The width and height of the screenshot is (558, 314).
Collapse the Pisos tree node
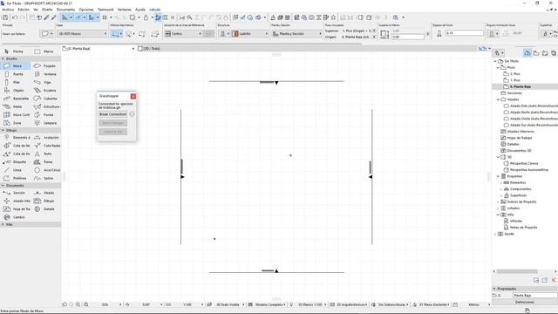[498, 68]
